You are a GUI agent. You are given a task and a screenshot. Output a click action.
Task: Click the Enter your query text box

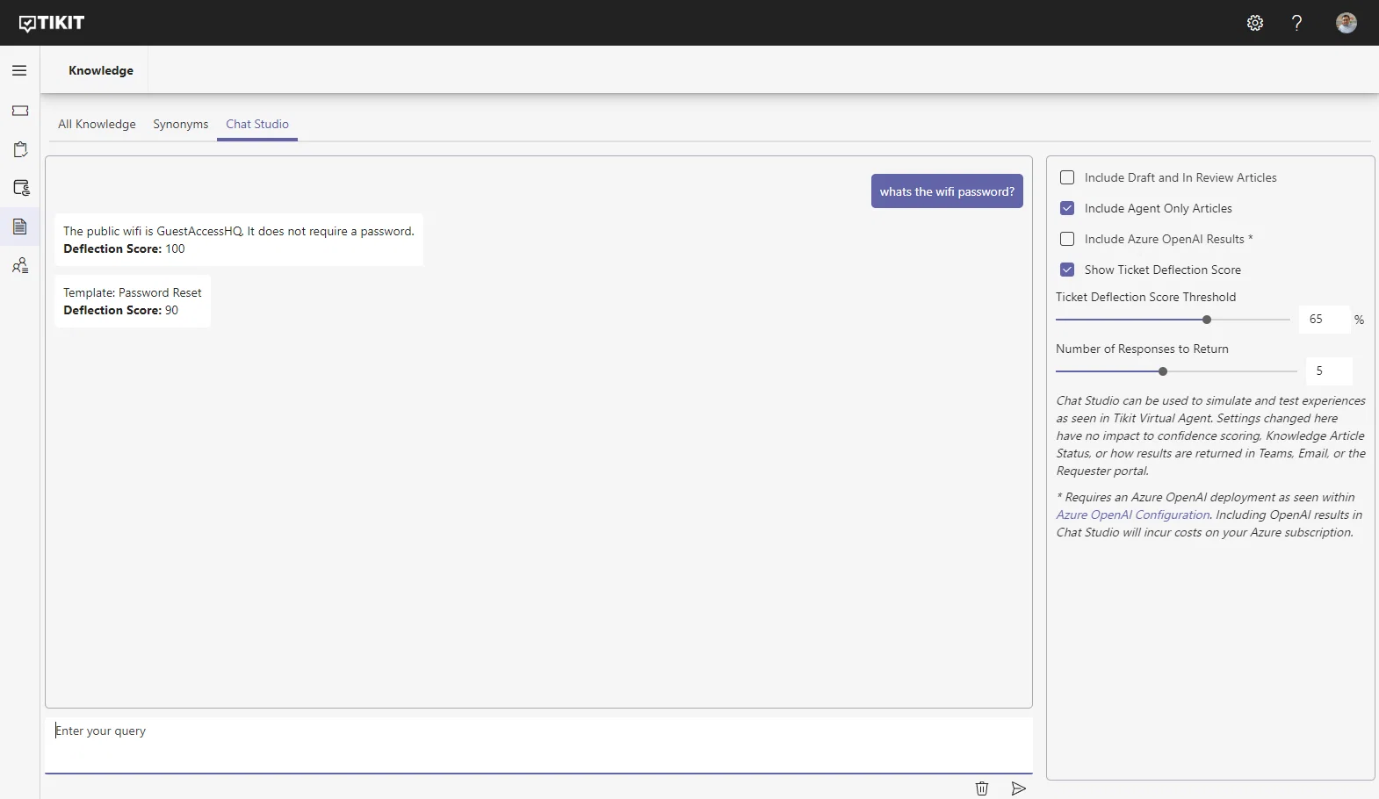pos(538,745)
